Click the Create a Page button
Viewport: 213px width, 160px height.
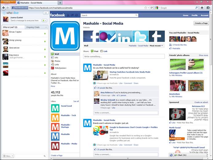tap(201, 23)
